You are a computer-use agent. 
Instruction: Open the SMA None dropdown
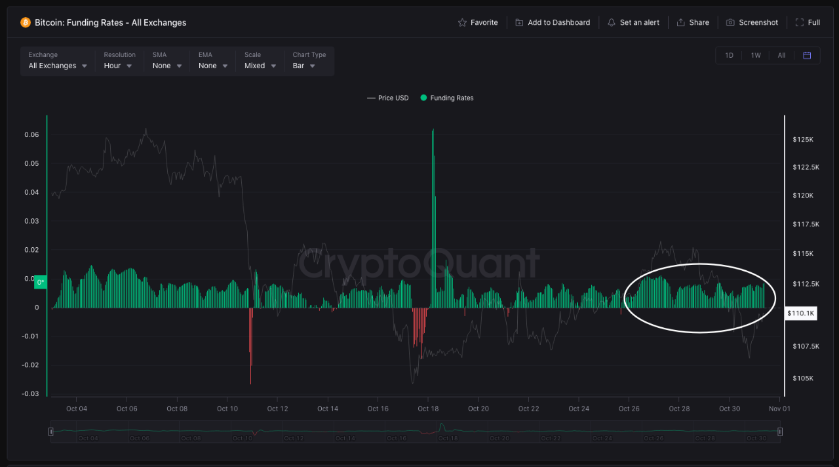pyautogui.click(x=168, y=61)
